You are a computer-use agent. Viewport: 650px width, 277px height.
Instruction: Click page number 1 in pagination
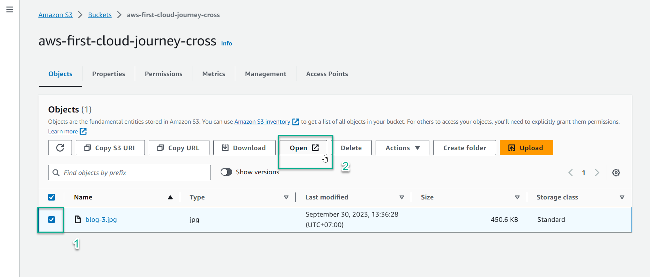tap(584, 173)
